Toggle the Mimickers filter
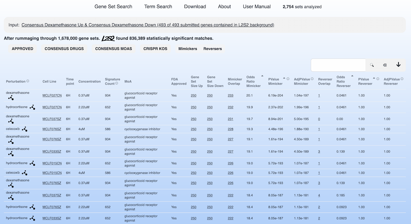Image resolution: width=411 pixels, height=224 pixels. pos(188,49)
